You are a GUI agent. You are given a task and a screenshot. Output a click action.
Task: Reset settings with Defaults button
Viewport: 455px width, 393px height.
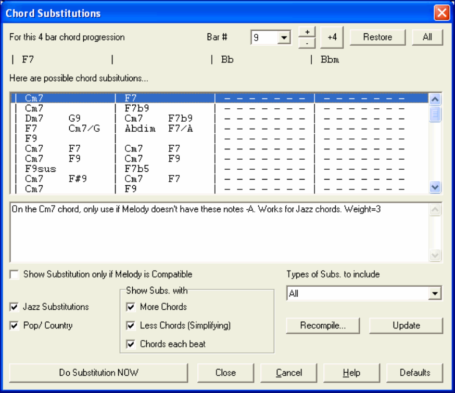pos(415,373)
